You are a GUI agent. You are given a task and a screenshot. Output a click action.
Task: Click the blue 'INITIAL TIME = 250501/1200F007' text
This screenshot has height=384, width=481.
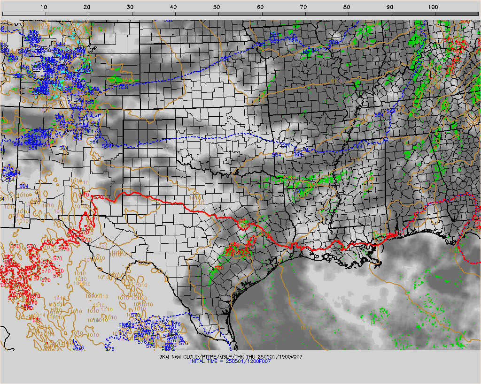230,361
